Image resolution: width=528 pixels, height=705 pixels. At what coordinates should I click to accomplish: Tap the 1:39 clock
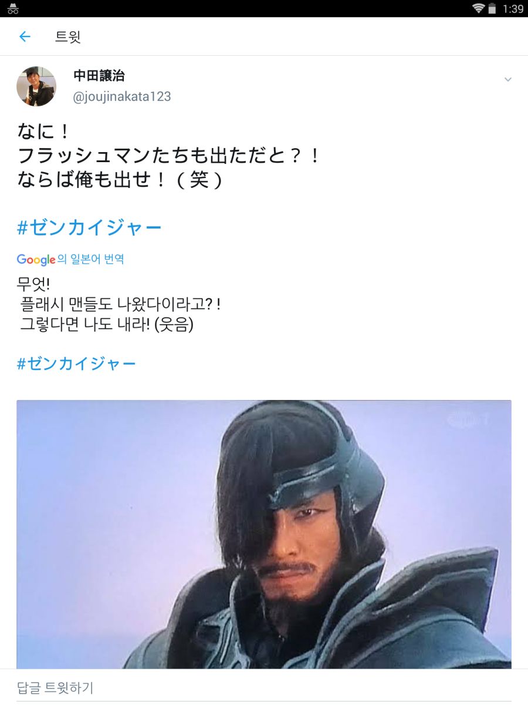click(513, 9)
